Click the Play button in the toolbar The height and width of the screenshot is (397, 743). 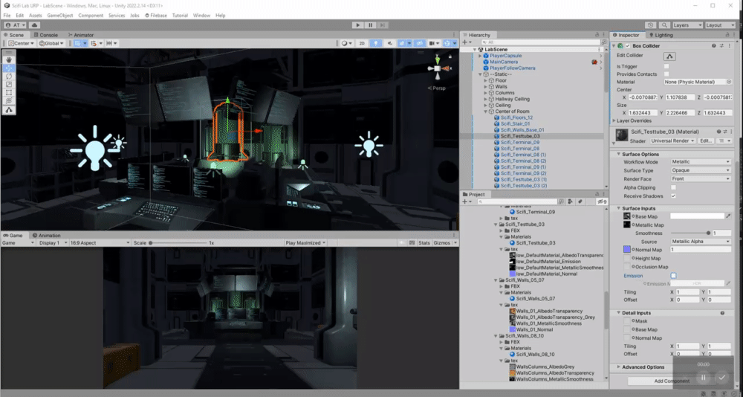point(358,25)
